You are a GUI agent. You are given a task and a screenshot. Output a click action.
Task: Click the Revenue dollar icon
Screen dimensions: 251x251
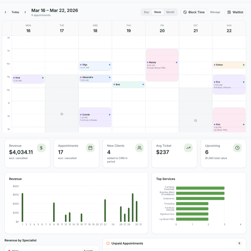tap(41, 148)
